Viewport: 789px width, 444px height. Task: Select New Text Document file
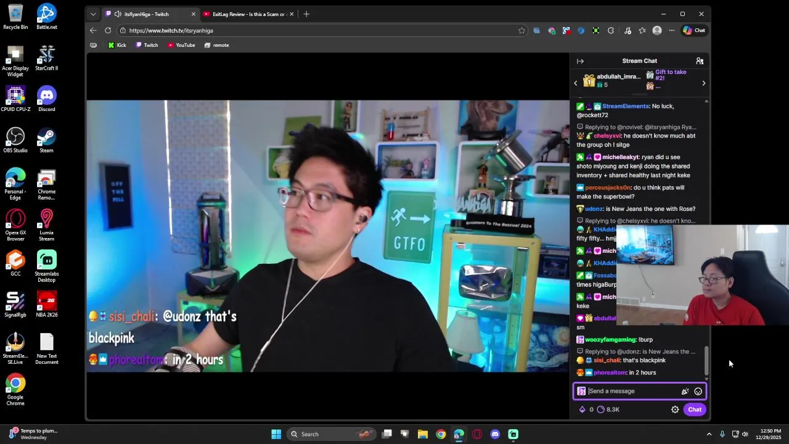[46, 348]
